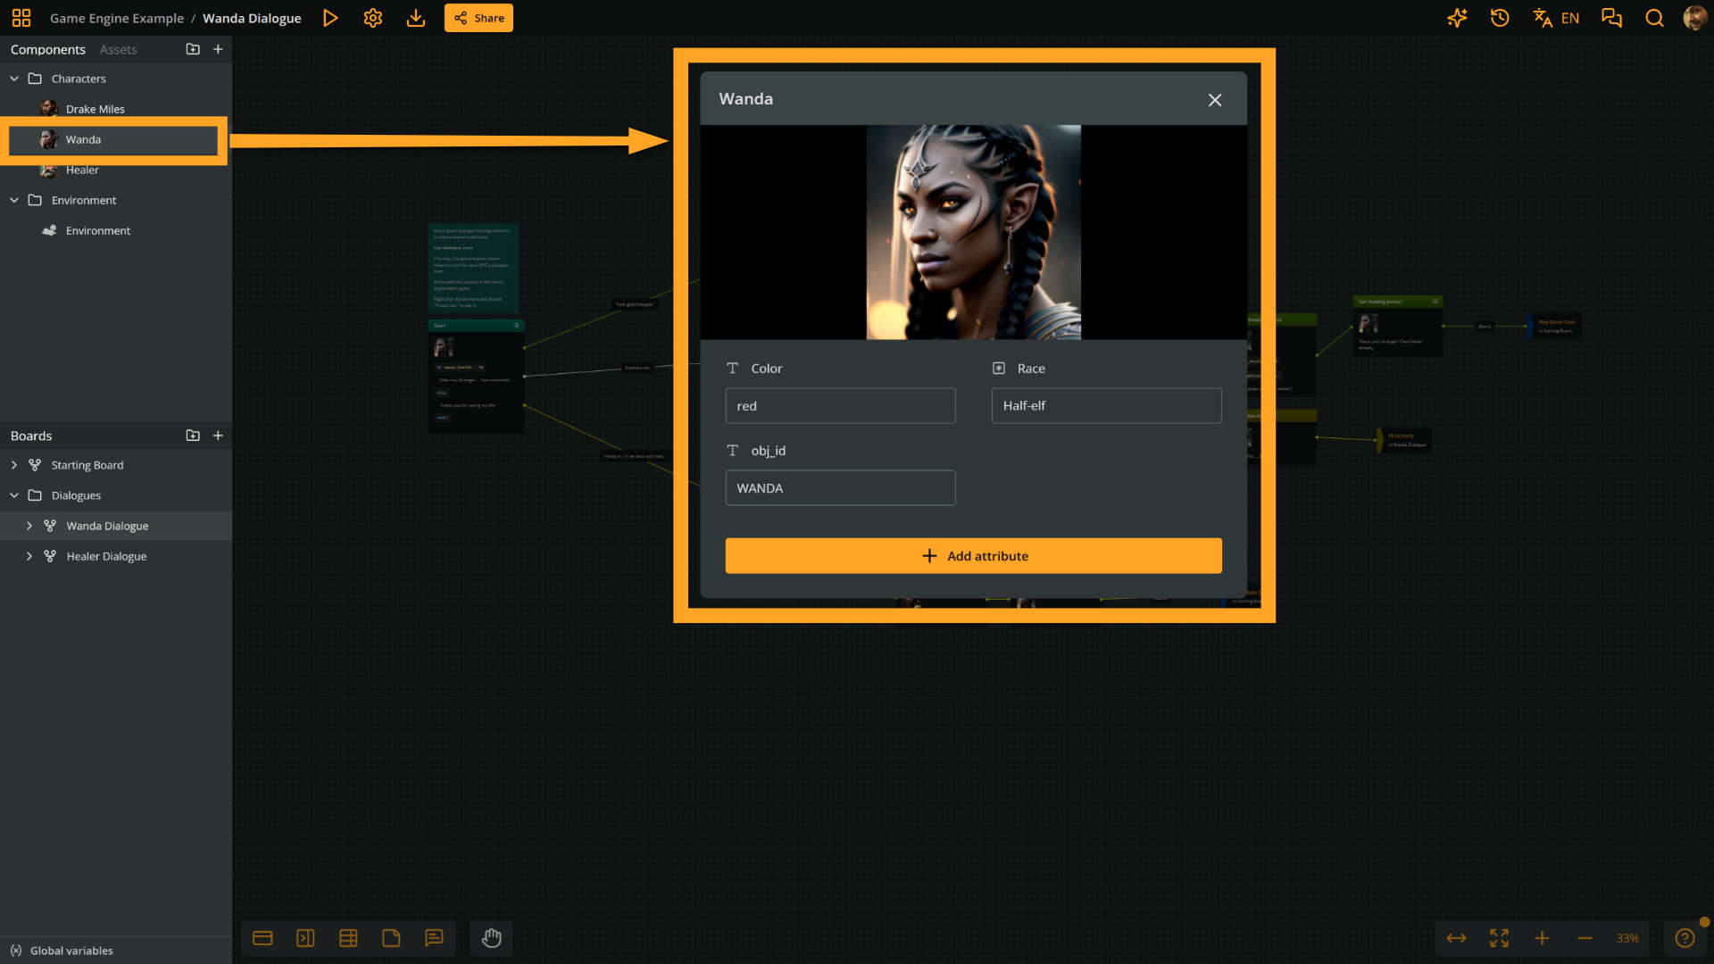Collapse the Dialogues folder
The width and height of the screenshot is (1714, 964).
click(x=14, y=495)
